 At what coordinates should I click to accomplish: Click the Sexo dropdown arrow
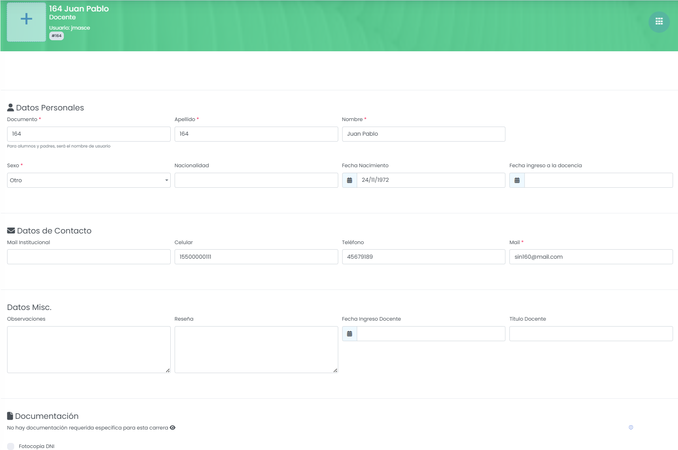[x=166, y=180]
